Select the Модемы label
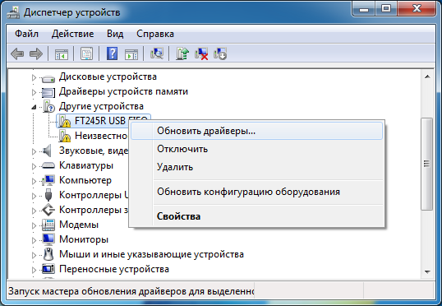The width and height of the screenshot is (442, 306). (x=79, y=225)
